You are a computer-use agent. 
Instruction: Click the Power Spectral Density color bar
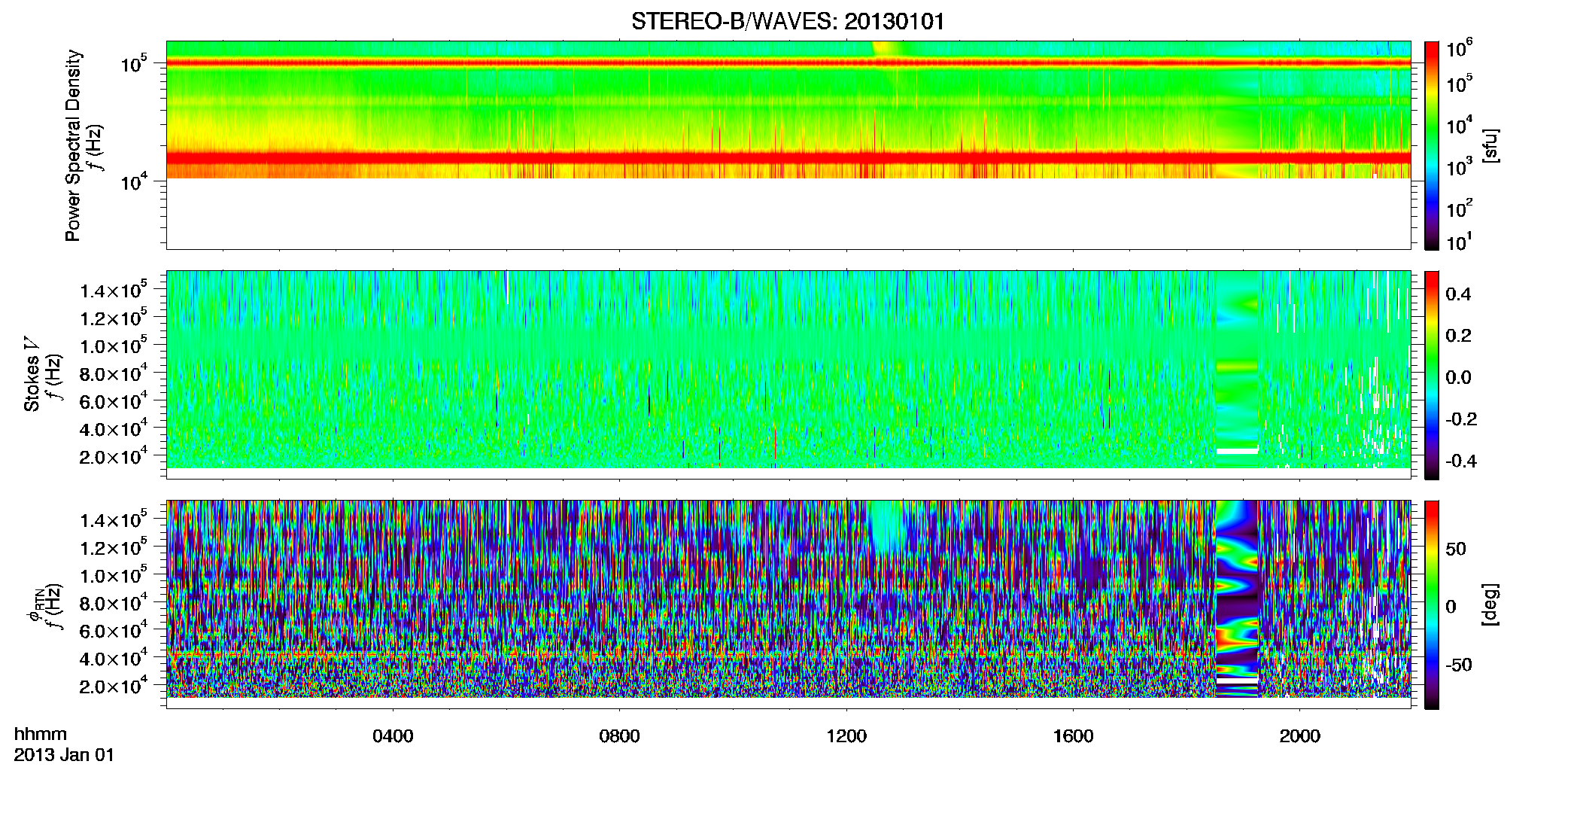(x=1432, y=145)
